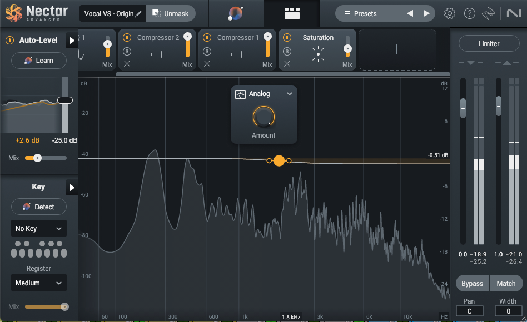Select the Compressor 1 waveform icon
Viewport: 527px width, 322px height.
[x=238, y=54]
